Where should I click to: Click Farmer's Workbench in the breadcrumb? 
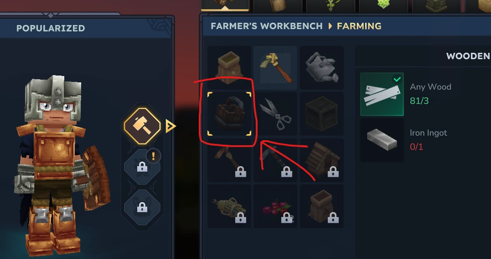coord(267,26)
